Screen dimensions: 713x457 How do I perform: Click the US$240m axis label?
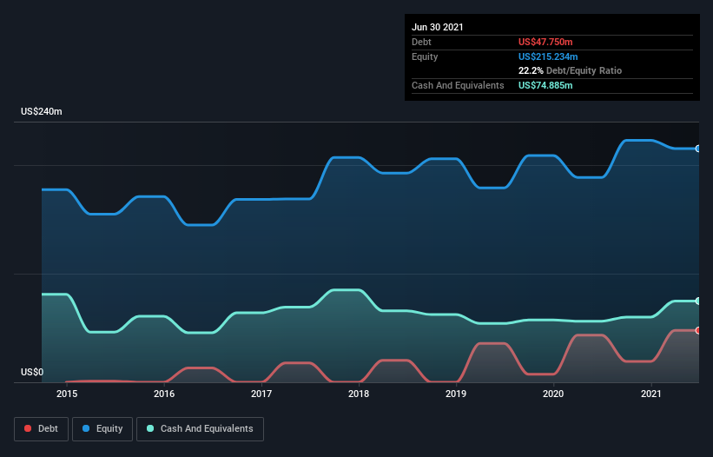(42, 111)
